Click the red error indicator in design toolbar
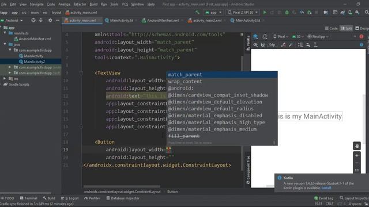Image resolution: width=369 pixels, height=207 pixels. coord(362,36)
